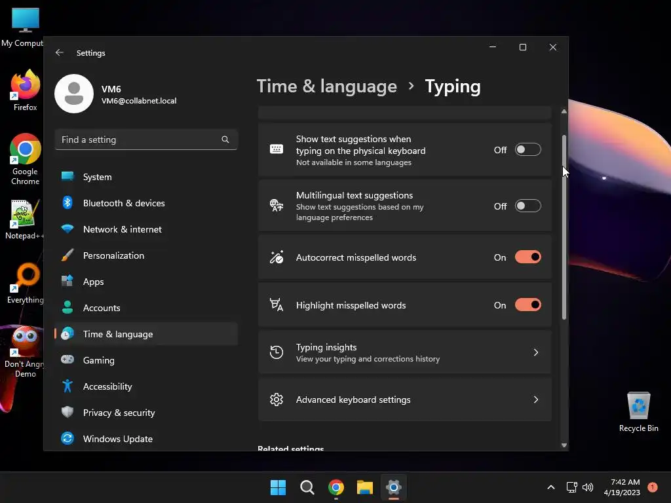Image resolution: width=671 pixels, height=503 pixels.
Task: Click inside the Find a setting field
Action: click(146, 140)
